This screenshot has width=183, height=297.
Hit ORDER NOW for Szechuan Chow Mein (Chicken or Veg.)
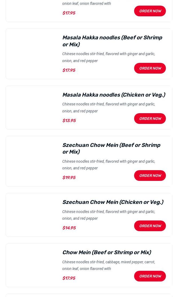coord(150,226)
